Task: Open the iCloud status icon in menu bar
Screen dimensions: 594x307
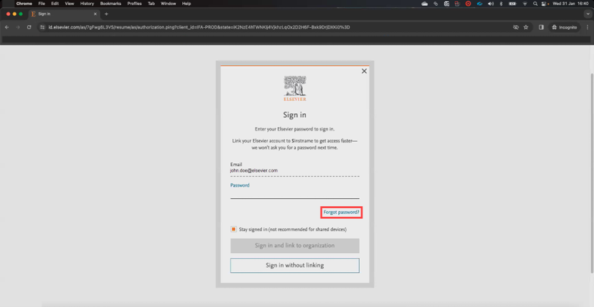Action: (425, 3)
